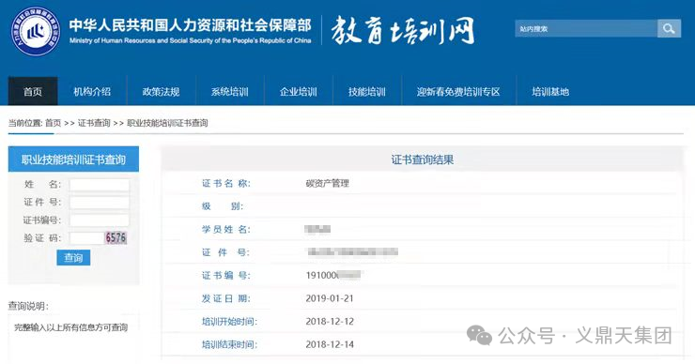Click the 证书查询 breadcrumb link
The width and height of the screenshot is (695, 364).
point(94,123)
